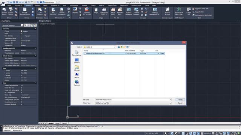Select the Hotel-With-Restaurant.rvt file row
The width and height of the screenshot is (241, 135).
coord(124,53)
